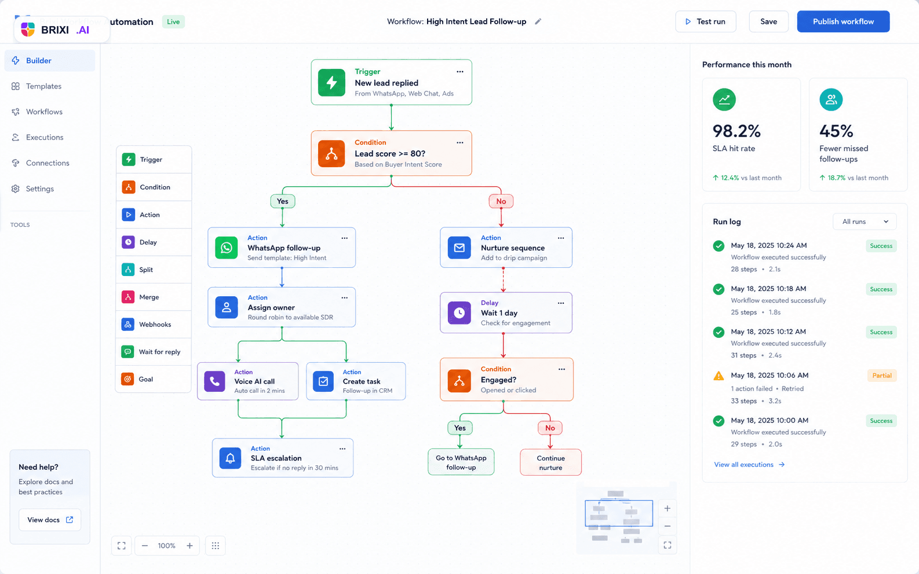Open View docs in the help card
The width and height of the screenshot is (919, 574).
(50, 520)
